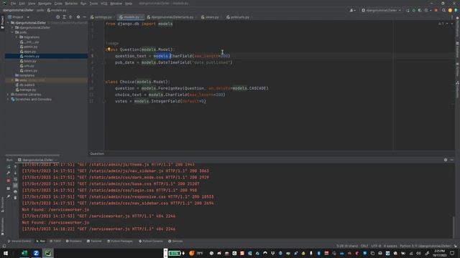Collapse the polls folder in the tree
The width and height of the screenshot is (460, 258).
pos(12,32)
